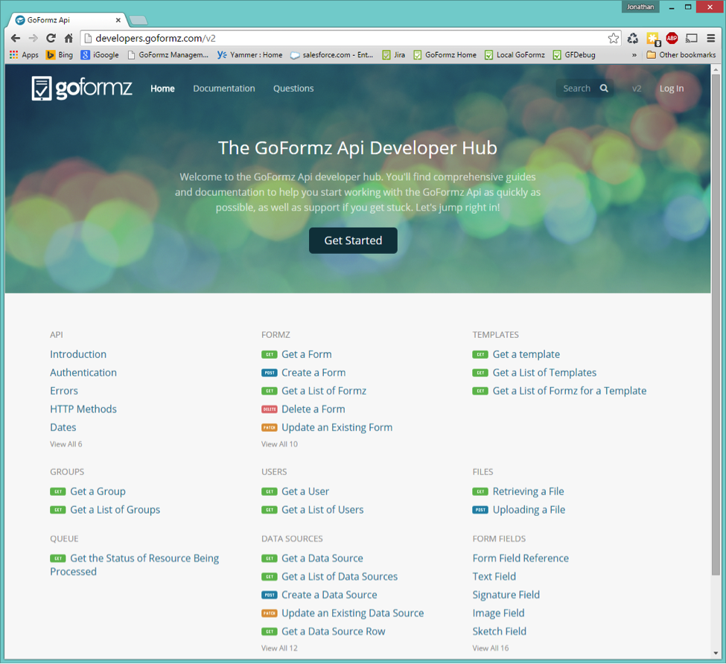The width and height of the screenshot is (726, 664).
Task: Open the v2 version selector
Action: pyautogui.click(x=637, y=88)
